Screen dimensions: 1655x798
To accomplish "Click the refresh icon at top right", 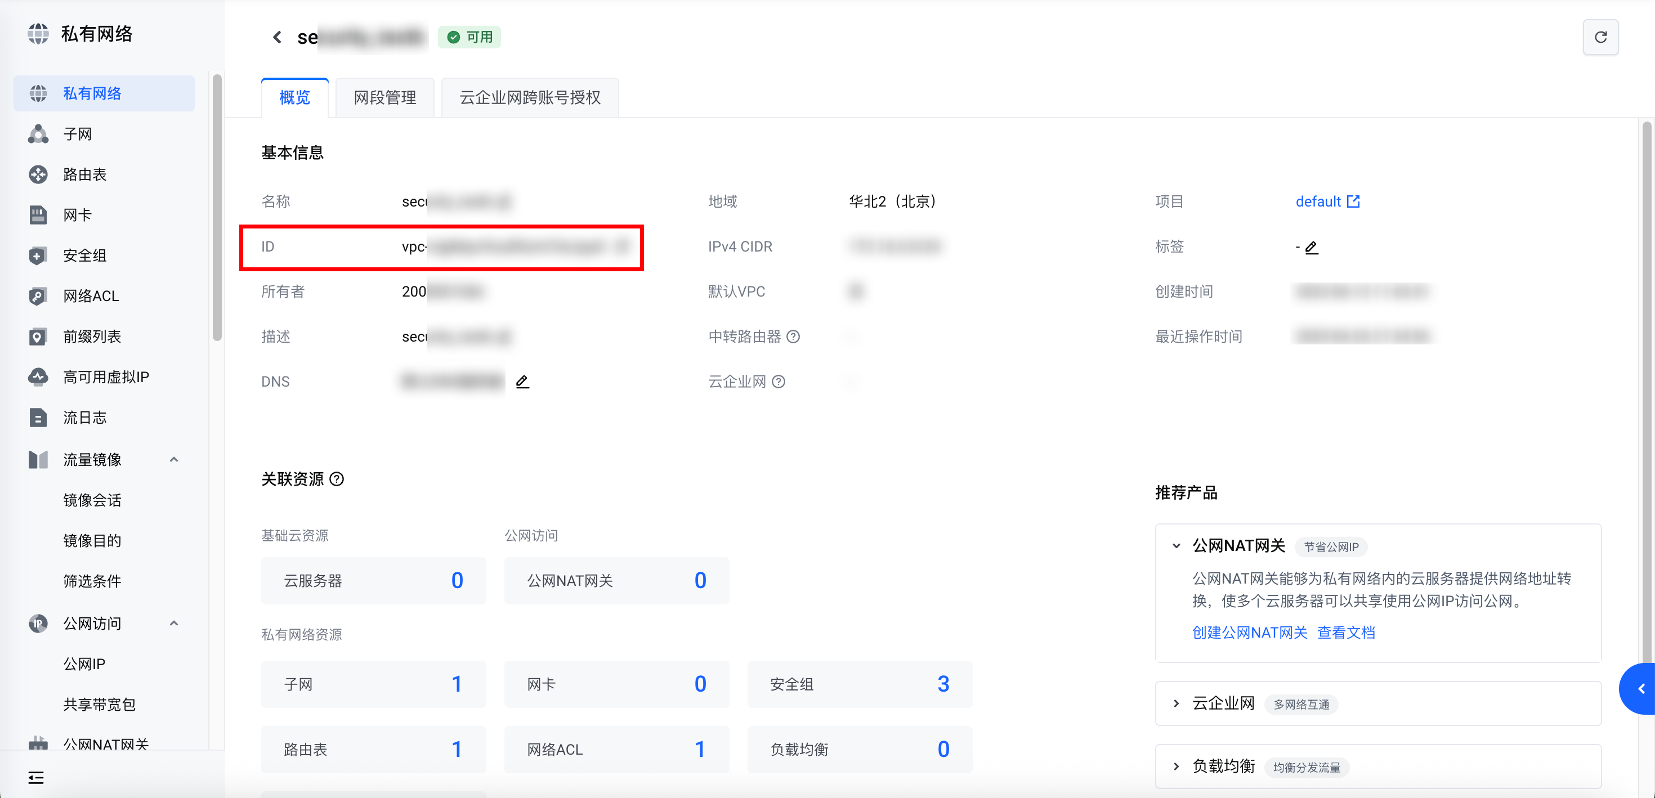I will point(1600,37).
